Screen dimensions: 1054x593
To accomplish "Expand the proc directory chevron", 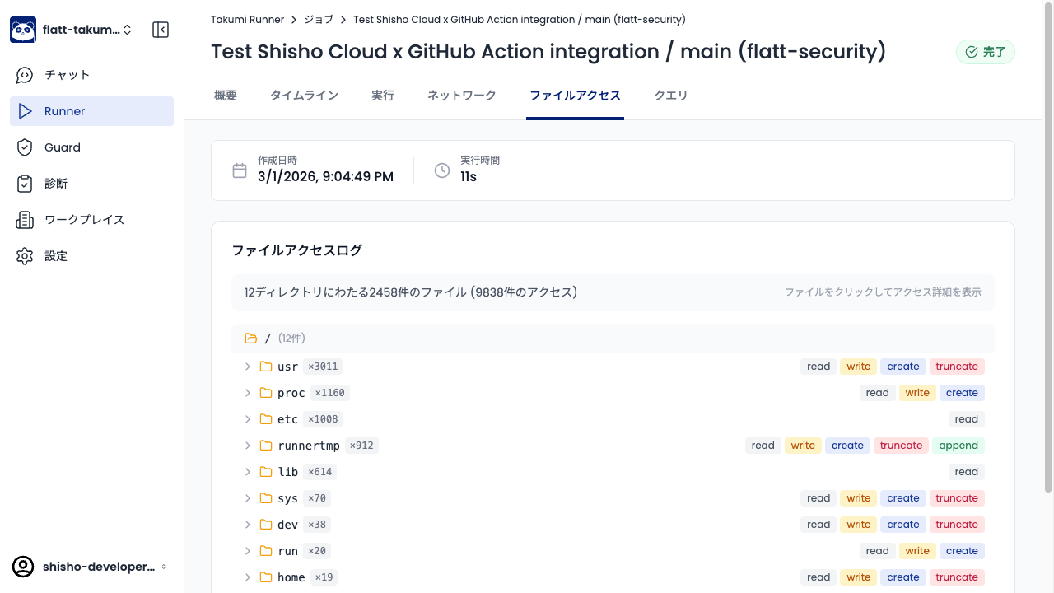I will point(247,393).
